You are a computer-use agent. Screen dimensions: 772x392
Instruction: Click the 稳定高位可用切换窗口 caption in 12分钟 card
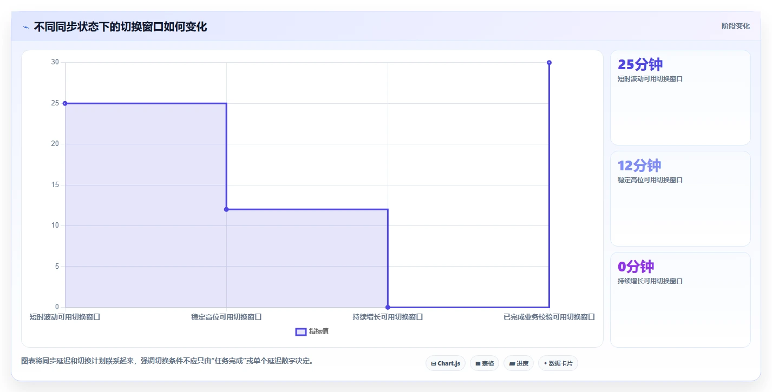(x=650, y=180)
